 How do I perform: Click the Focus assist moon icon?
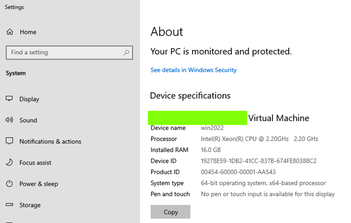pyautogui.click(x=9, y=163)
